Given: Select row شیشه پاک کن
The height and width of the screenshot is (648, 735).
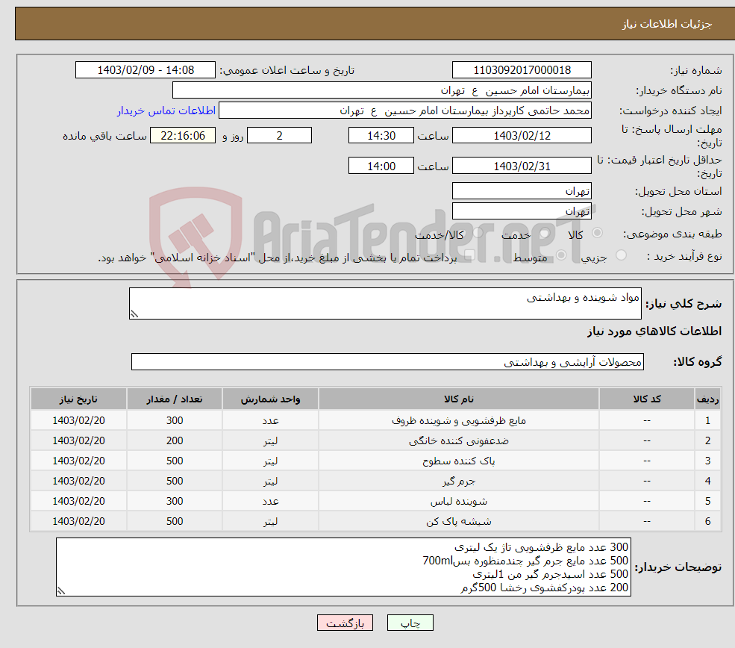Looking at the screenshot, I should pos(376,521).
